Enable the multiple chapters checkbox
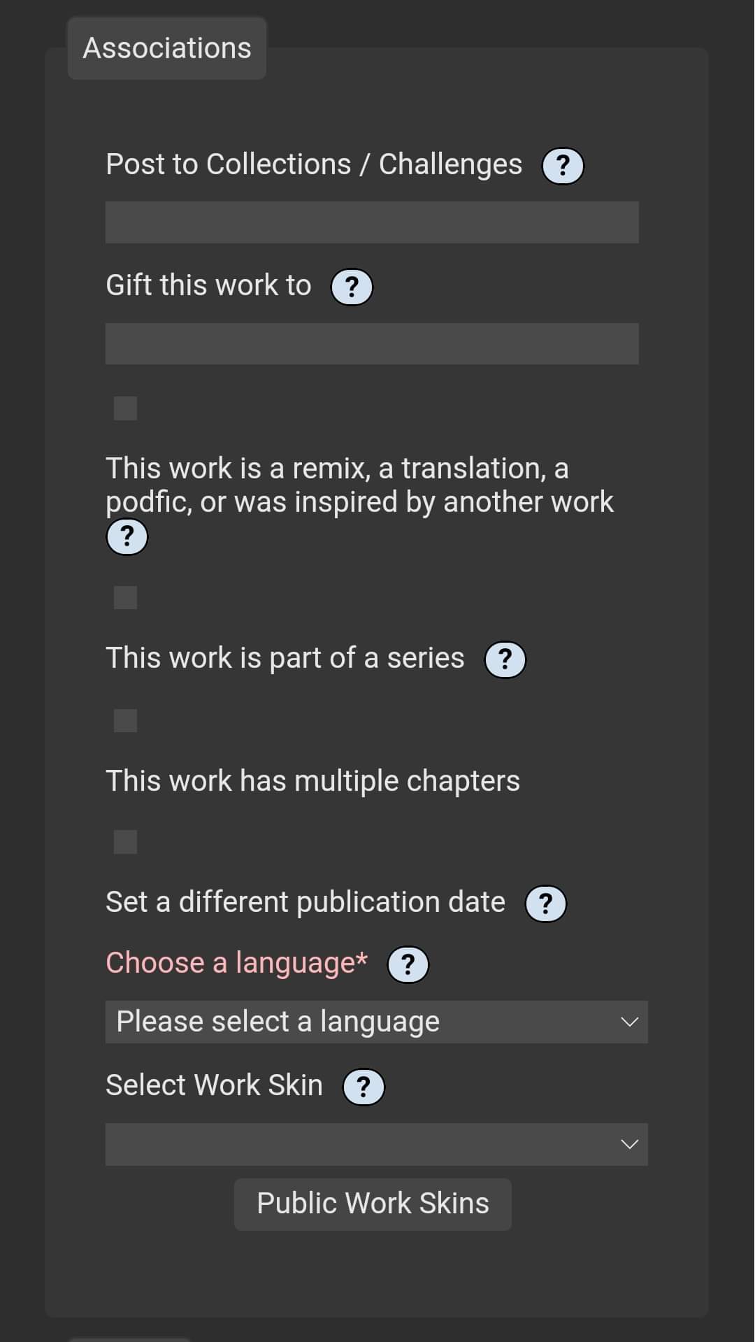 124,721
